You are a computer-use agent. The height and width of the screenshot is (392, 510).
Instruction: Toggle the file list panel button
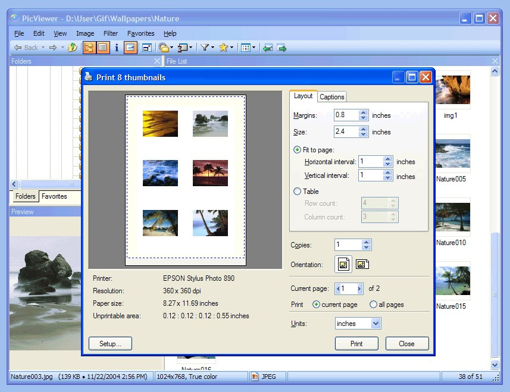102,48
